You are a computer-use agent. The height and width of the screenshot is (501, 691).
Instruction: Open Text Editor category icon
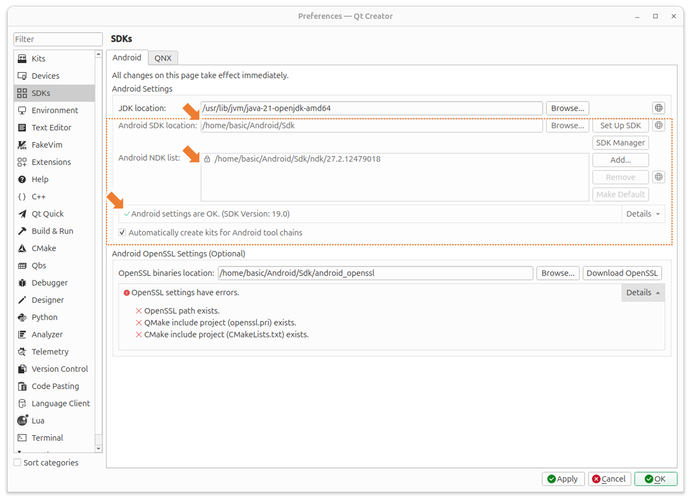tap(22, 127)
